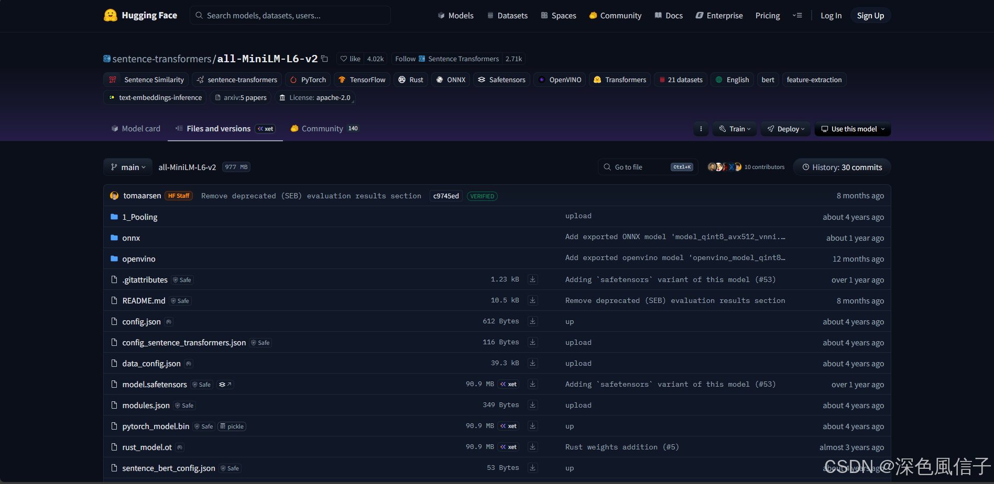Open the README.md file
Image resolution: width=994 pixels, height=484 pixels.
(x=144, y=300)
